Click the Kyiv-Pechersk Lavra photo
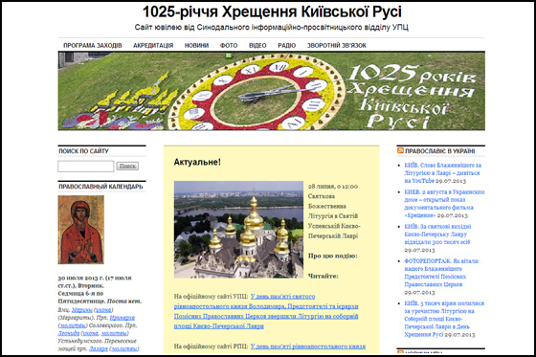536x357 pixels. (238, 230)
